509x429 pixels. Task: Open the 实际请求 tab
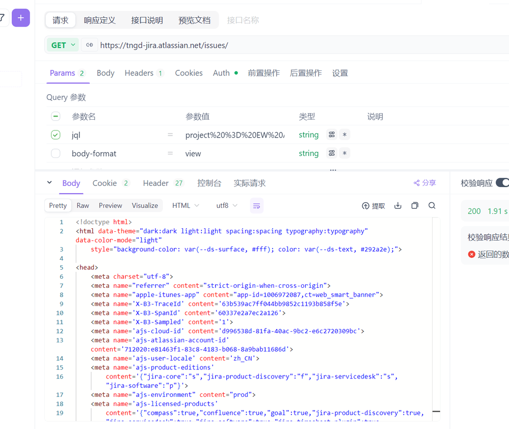click(249, 183)
